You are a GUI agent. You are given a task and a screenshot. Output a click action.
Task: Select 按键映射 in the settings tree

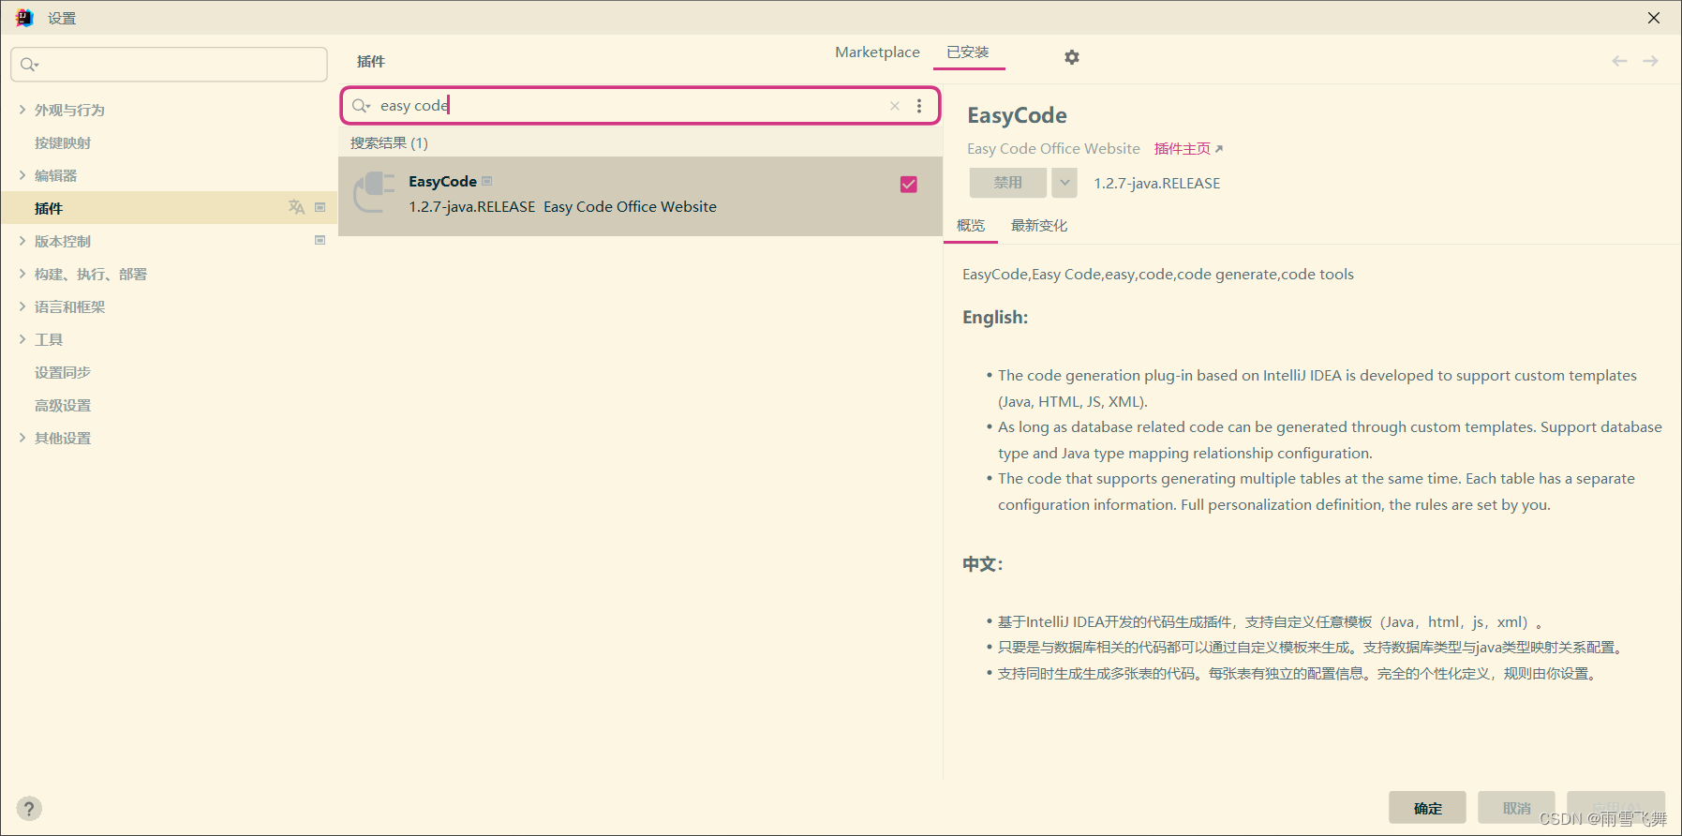[63, 142]
